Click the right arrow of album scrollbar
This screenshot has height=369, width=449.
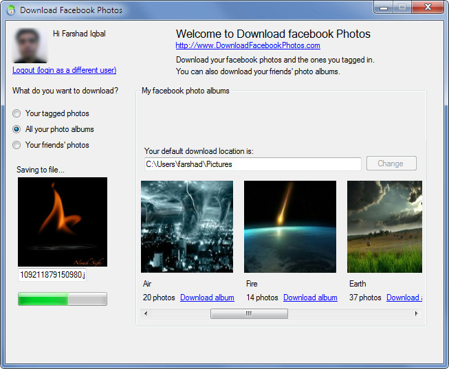(x=417, y=313)
